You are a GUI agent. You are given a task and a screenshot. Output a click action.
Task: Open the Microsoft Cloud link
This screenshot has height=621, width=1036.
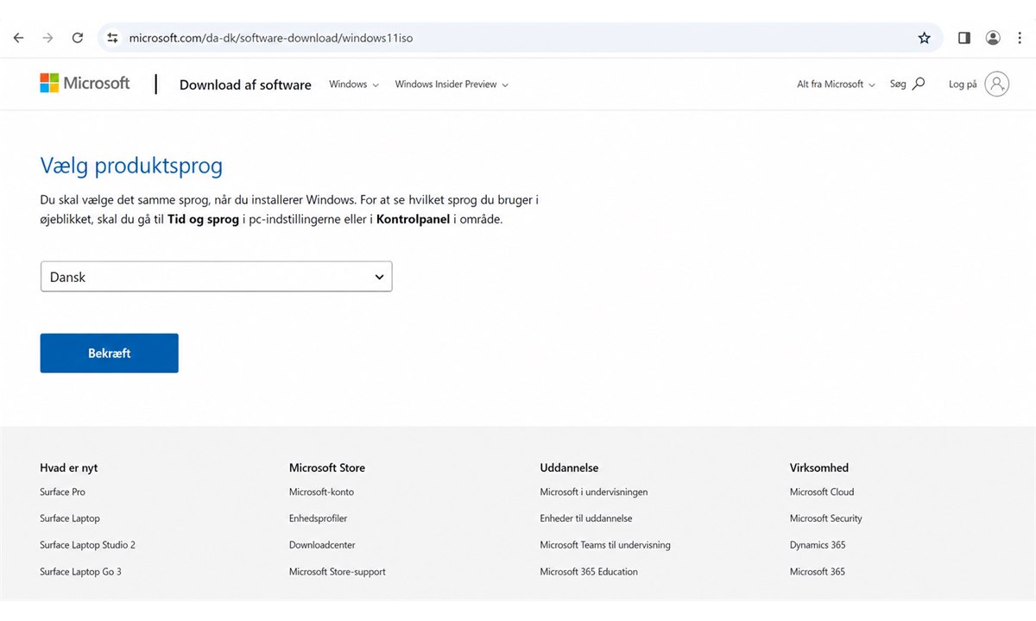click(822, 492)
